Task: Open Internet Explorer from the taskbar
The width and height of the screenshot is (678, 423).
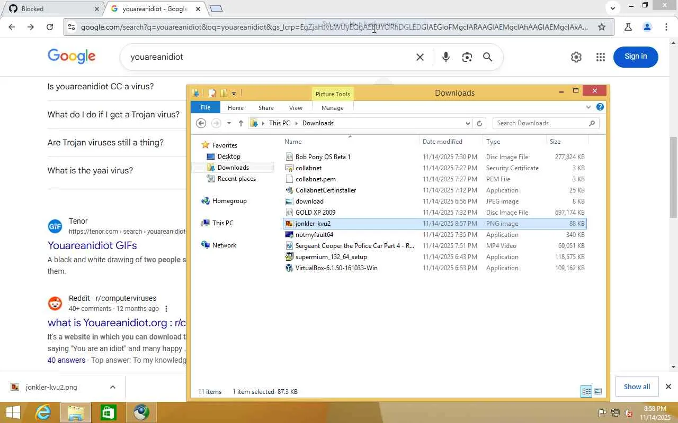Action: (x=42, y=412)
